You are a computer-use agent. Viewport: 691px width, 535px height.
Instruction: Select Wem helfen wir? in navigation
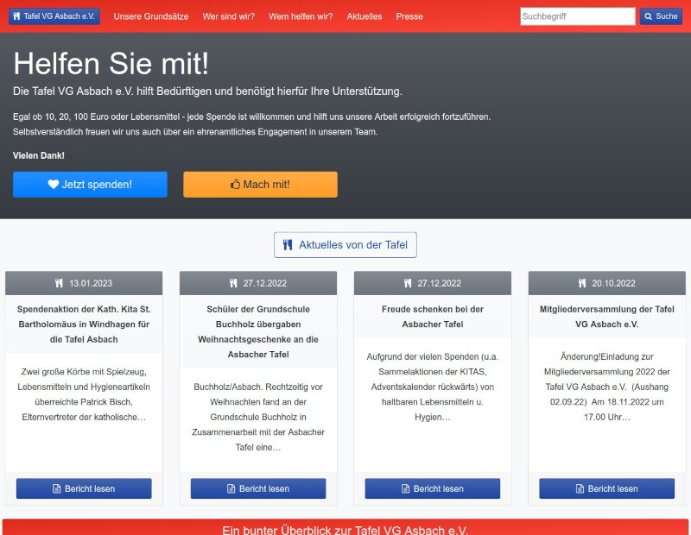300,16
